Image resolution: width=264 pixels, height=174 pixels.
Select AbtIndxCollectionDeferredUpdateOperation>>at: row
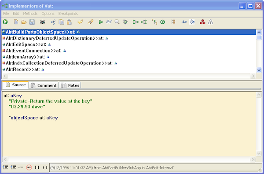click(x=129, y=63)
